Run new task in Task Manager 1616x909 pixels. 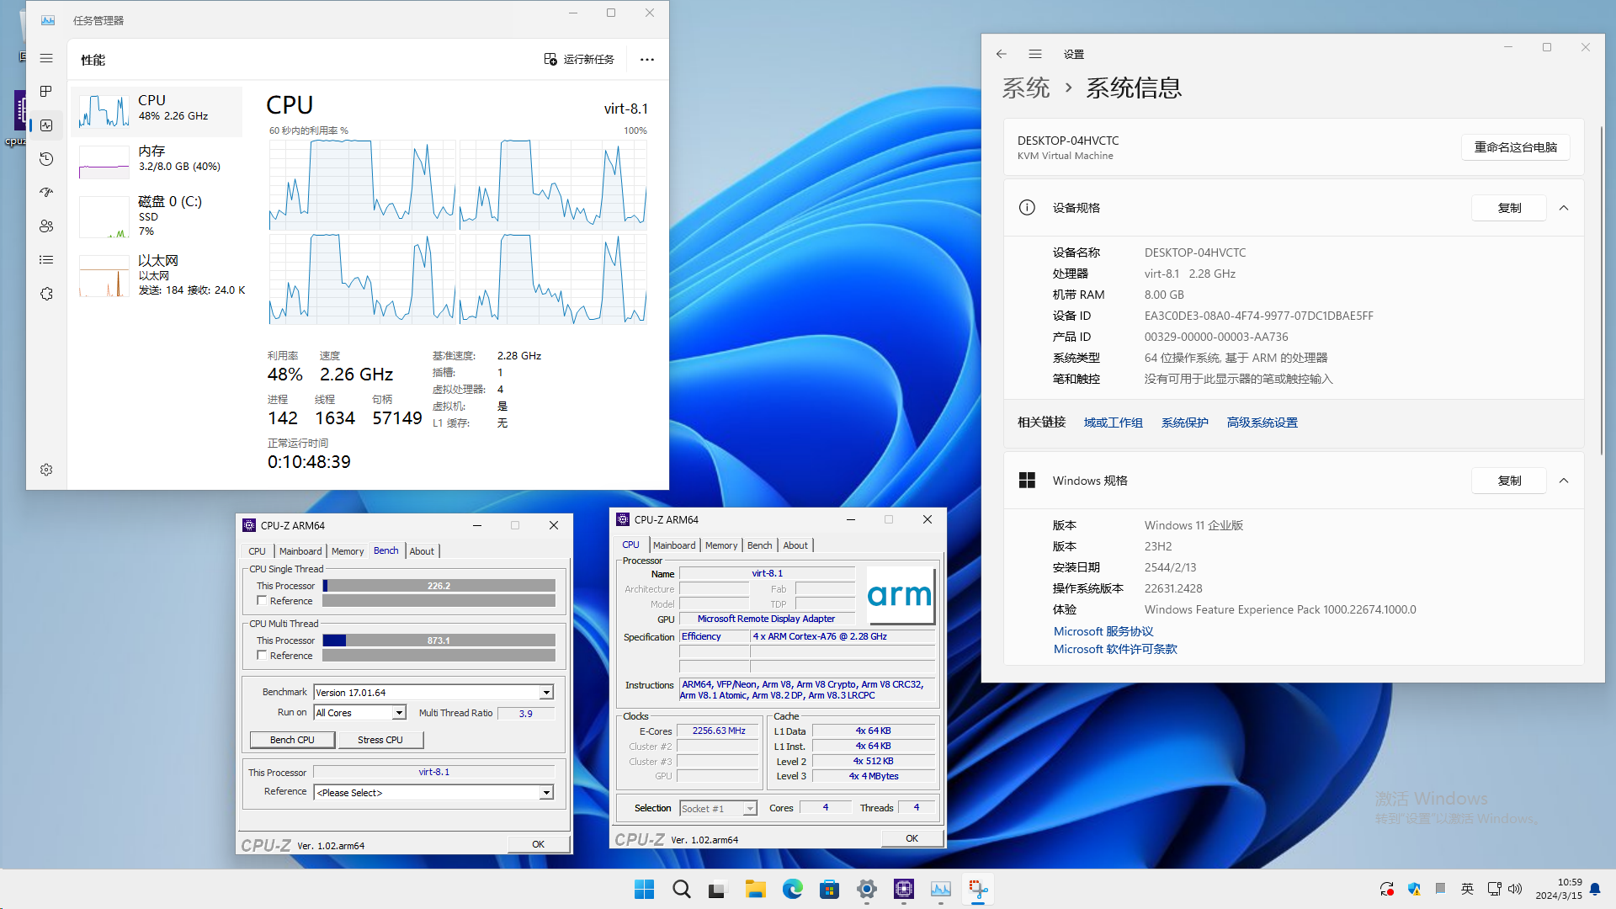[579, 60]
